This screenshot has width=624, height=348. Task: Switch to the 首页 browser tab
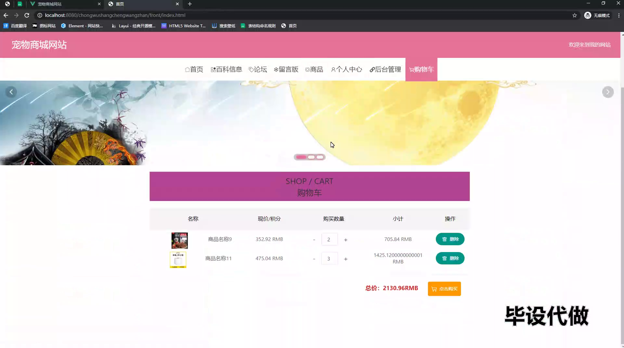[x=144, y=4]
